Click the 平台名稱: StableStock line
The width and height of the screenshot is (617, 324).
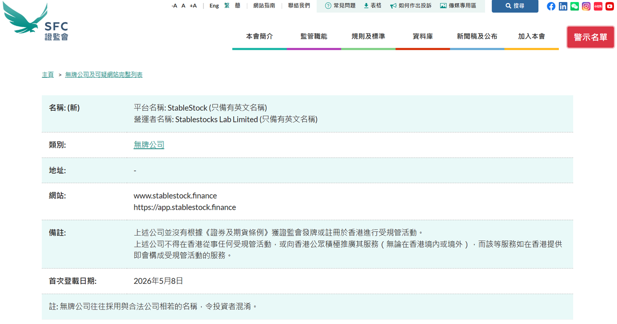[x=201, y=107]
